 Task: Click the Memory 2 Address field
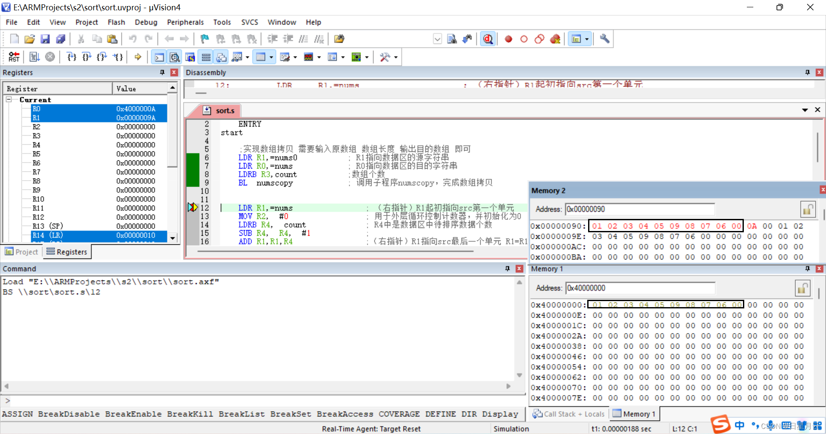[640, 209]
